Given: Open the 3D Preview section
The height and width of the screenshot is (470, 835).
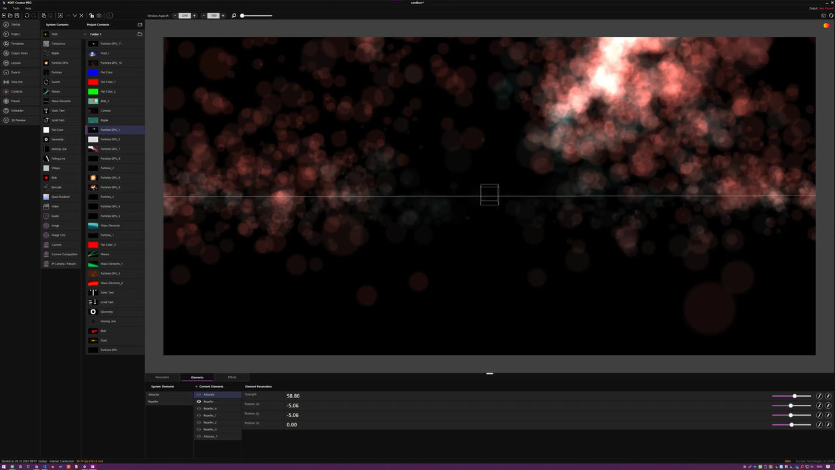Looking at the screenshot, I should [17, 120].
